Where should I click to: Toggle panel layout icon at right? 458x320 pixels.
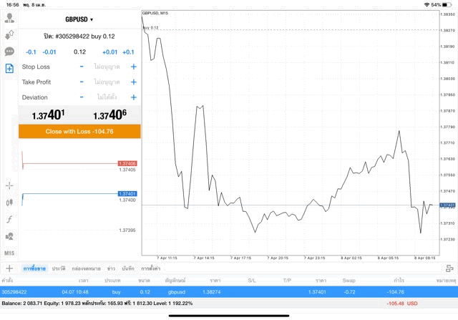tap(449, 268)
